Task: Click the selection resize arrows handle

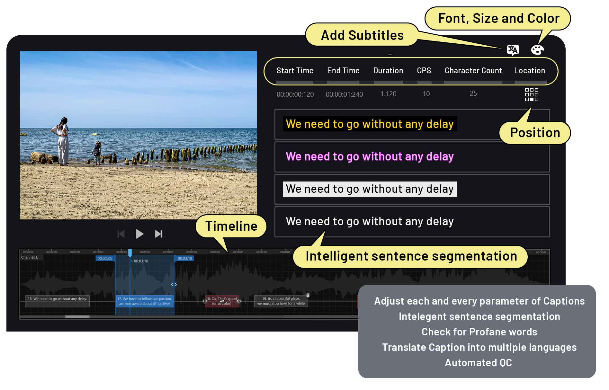Action: click(x=174, y=284)
